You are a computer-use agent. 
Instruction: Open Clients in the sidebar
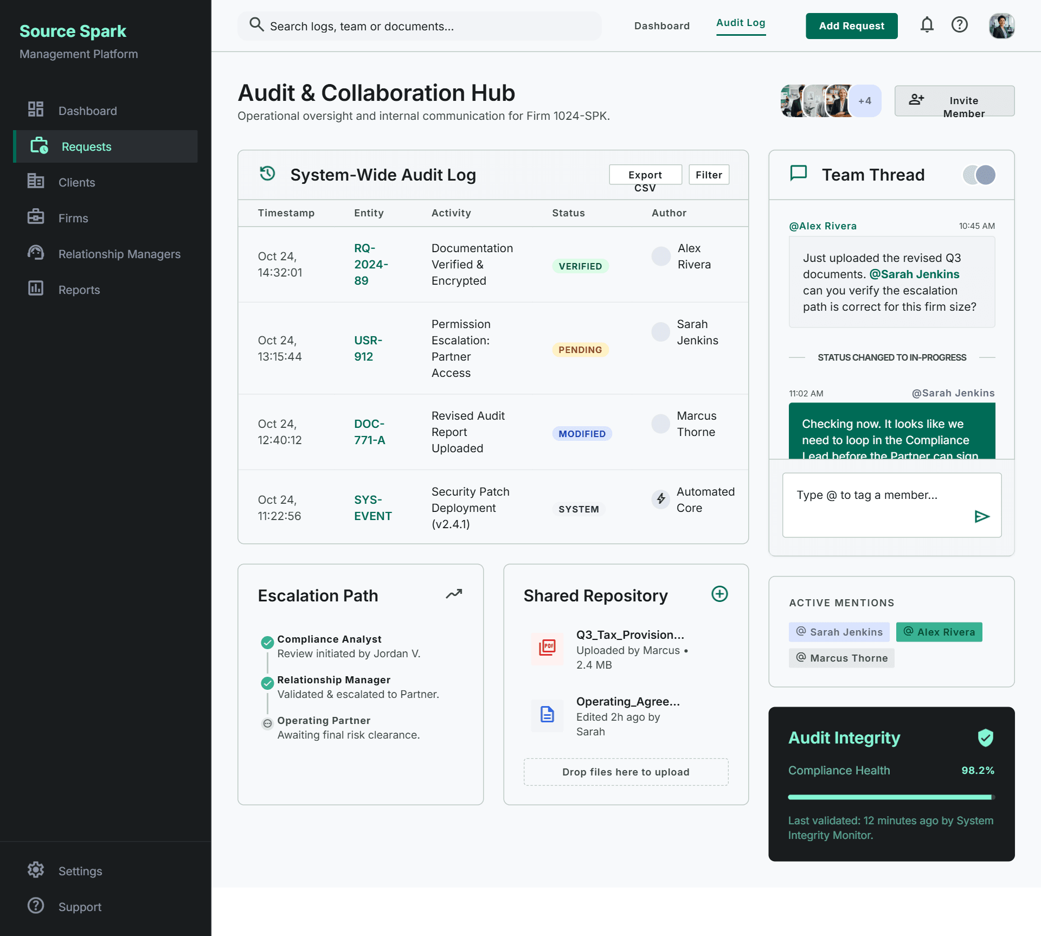tap(106, 182)
